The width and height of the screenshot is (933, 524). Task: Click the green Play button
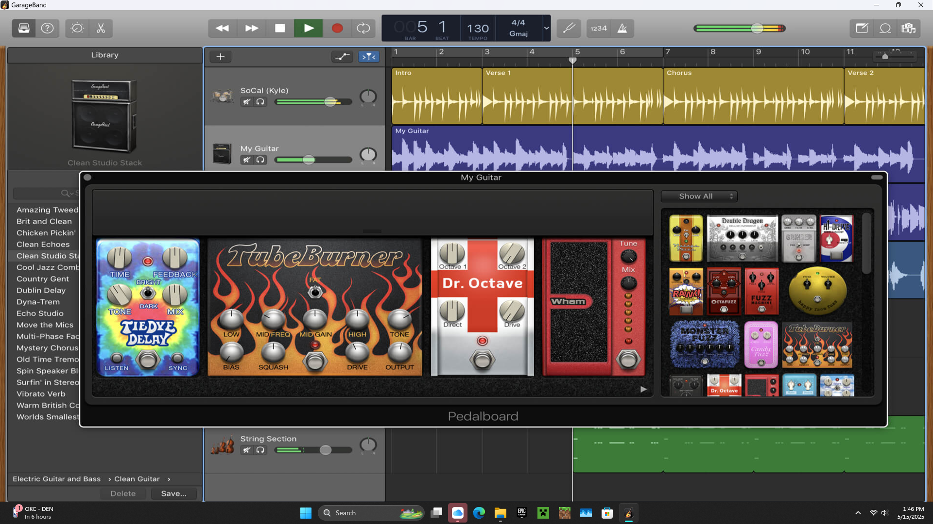pyautogui.click(x=309, y=28)
